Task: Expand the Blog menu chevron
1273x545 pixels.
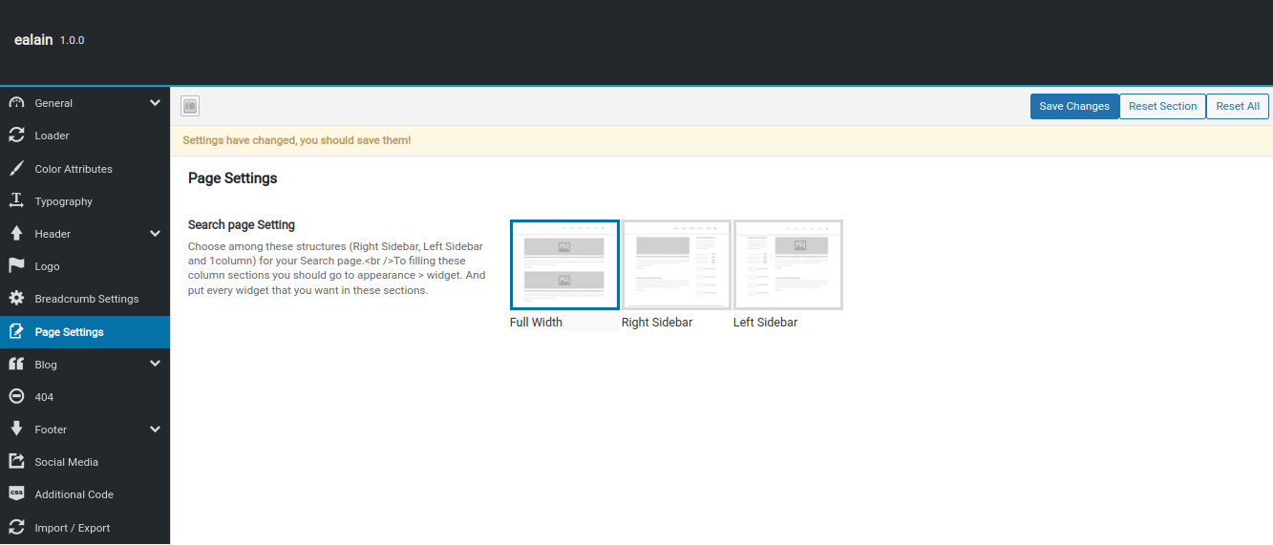Action: pyautogui.click(x=156, y=364)
